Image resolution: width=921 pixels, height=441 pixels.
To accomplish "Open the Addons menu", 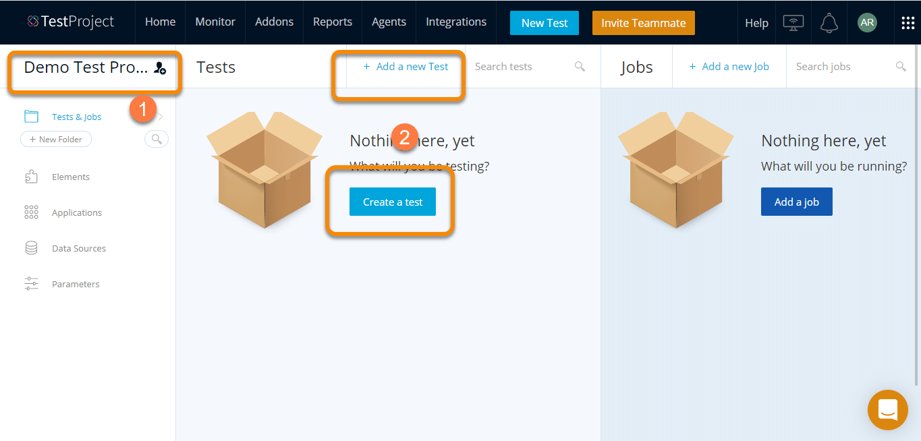I will (x=274, y=22).
